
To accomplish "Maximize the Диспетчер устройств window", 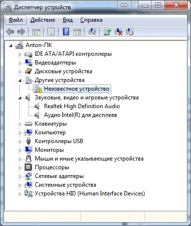I will coord(158,5).
